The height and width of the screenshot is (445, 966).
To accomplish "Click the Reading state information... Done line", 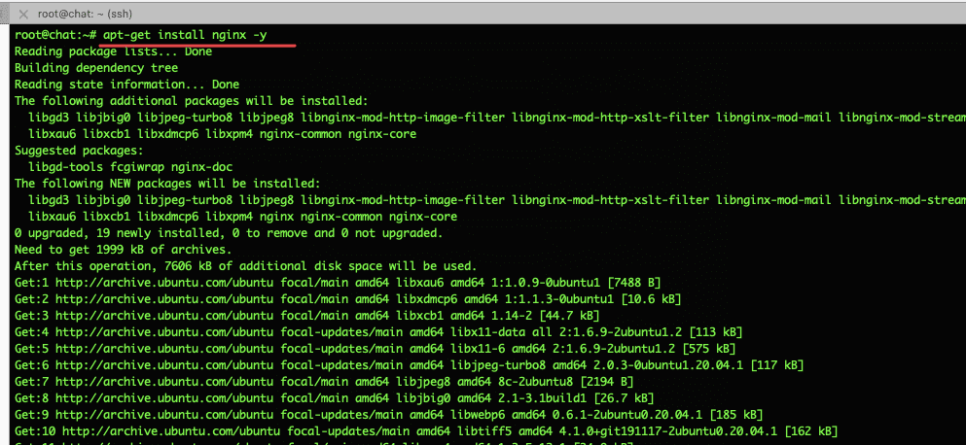I will (x=126, y=85).
